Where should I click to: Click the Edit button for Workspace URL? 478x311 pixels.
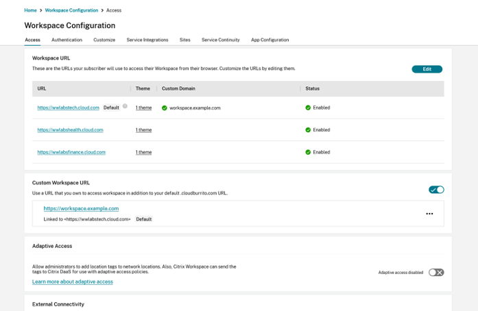point(427,69)
